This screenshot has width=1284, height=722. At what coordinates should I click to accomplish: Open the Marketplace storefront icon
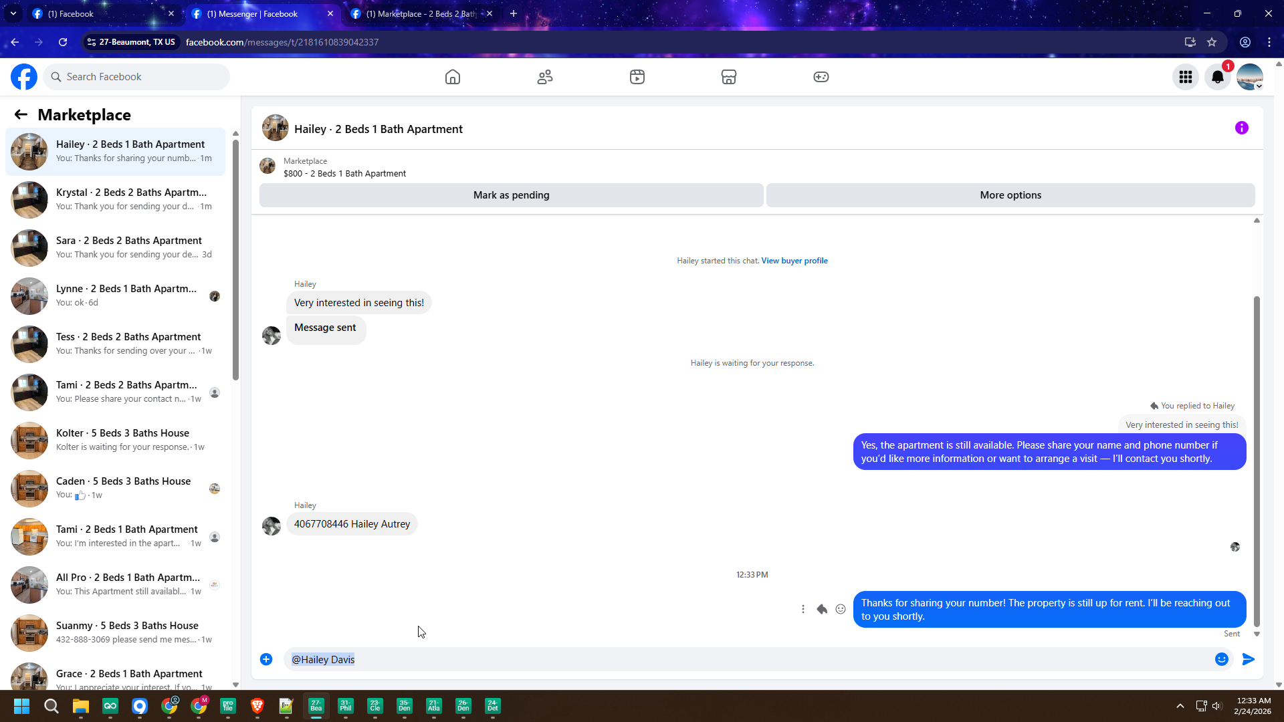pos(729,77)
